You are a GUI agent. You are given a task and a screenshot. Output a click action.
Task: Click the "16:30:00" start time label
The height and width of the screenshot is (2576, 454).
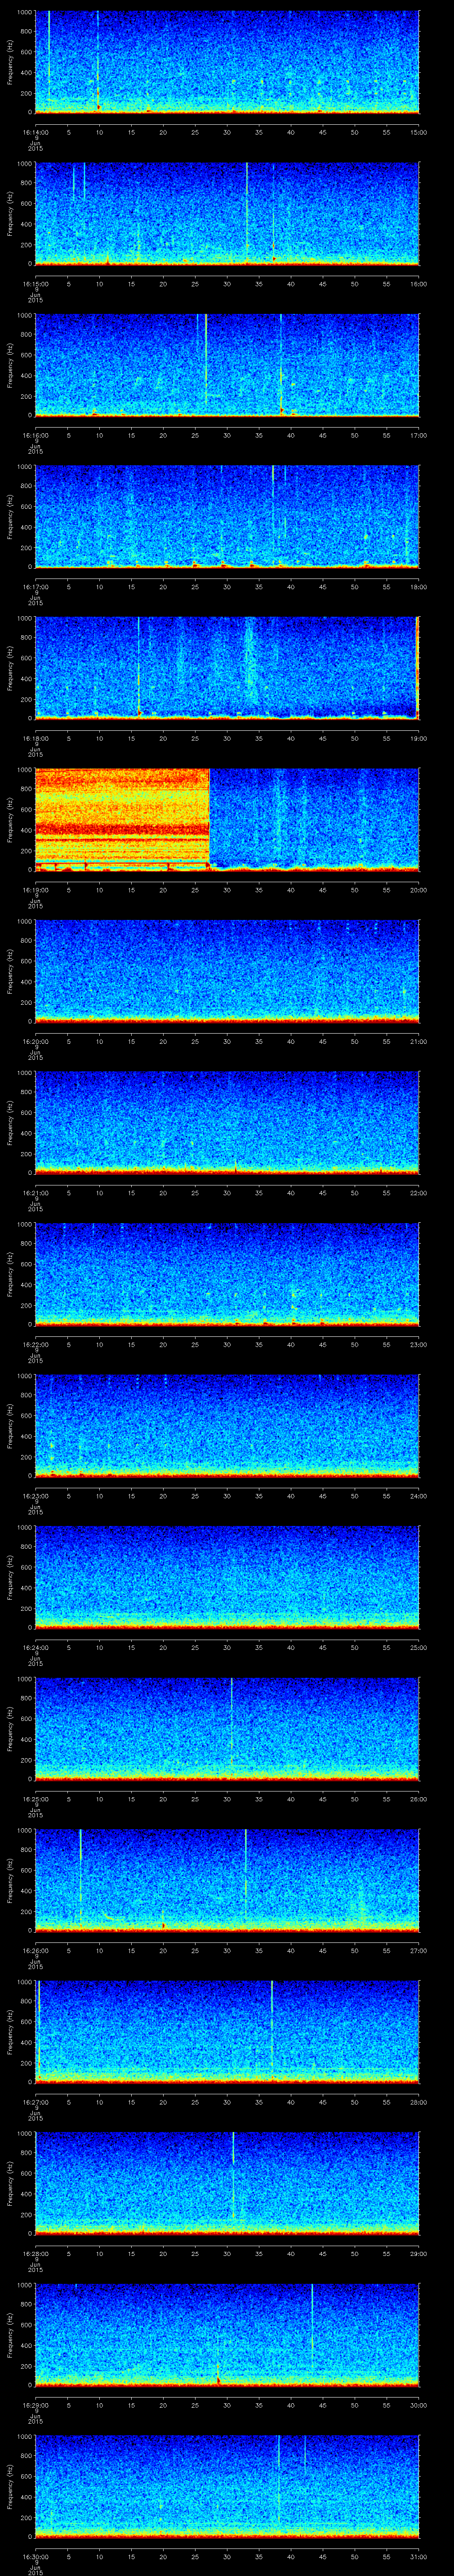[35, 2556]
